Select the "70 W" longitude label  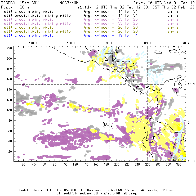click(x=186, y=43)
